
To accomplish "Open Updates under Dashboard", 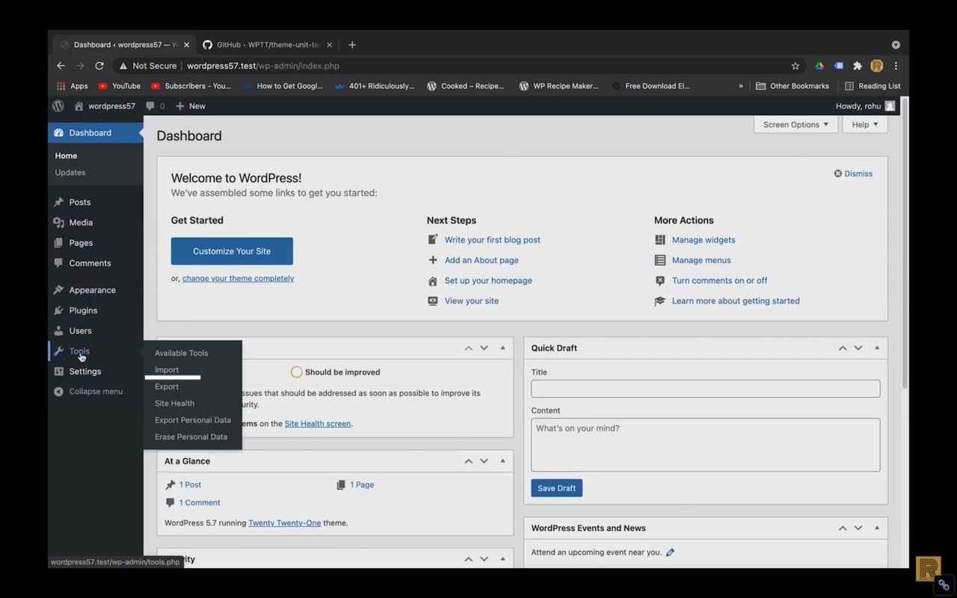I will pyautogui.click(x=70, y=173).
